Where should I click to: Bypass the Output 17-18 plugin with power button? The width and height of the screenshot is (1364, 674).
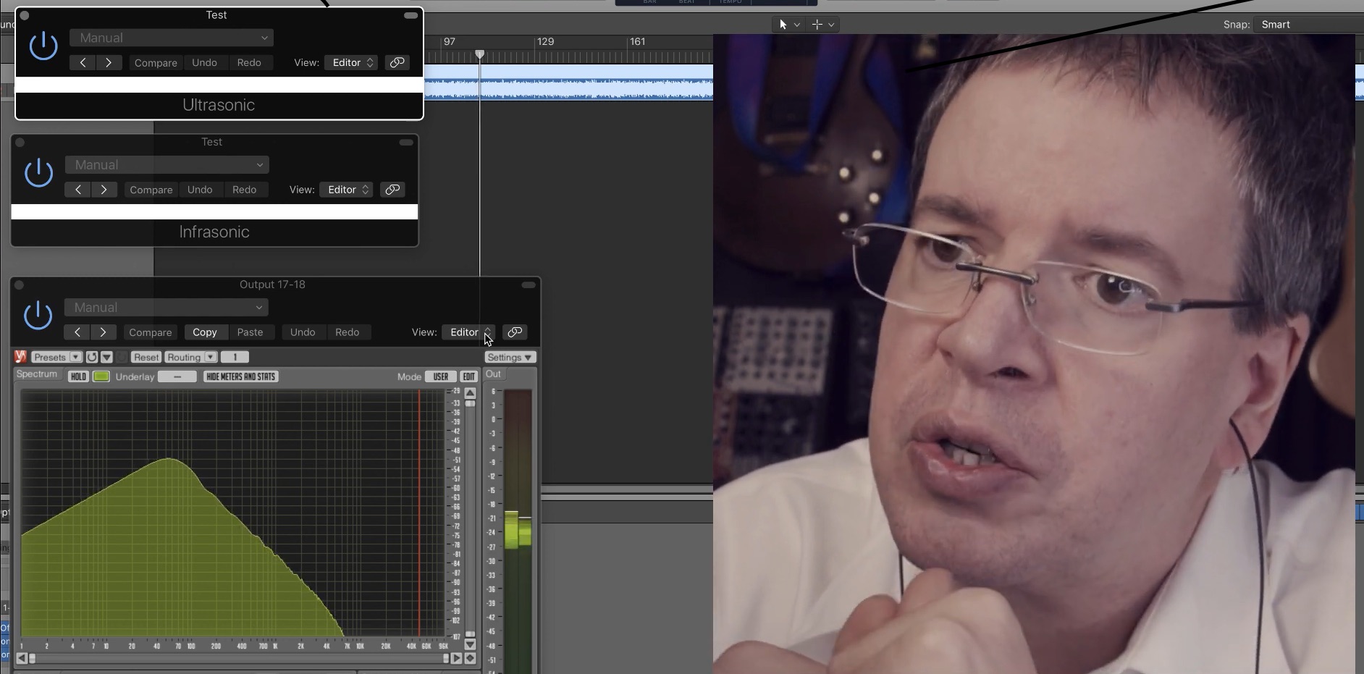click(x=38, y=315)
